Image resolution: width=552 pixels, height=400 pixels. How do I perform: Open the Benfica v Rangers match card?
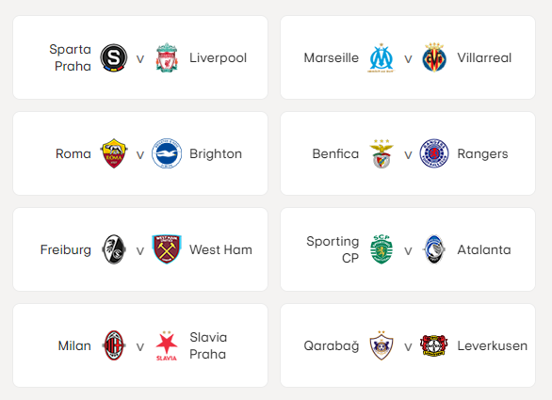tap(408, 153)
